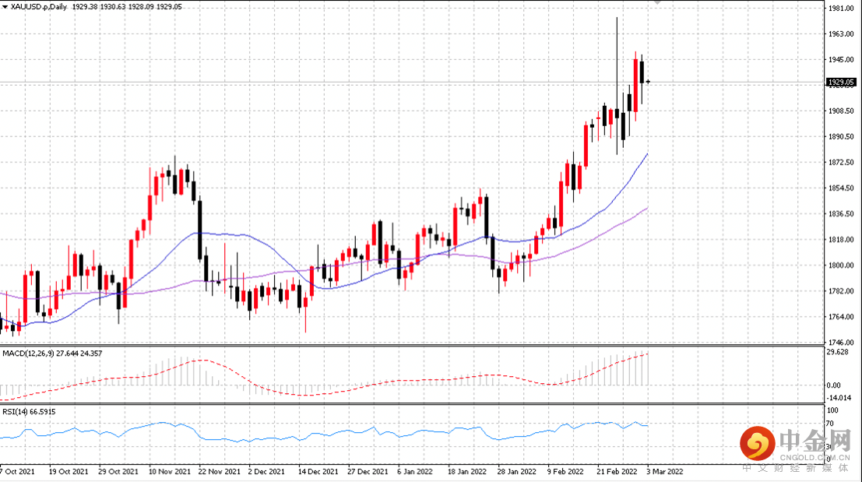Click the 9 Feb 2022 date label
This screenshot has height=482, width=862.
click(565, 472)
